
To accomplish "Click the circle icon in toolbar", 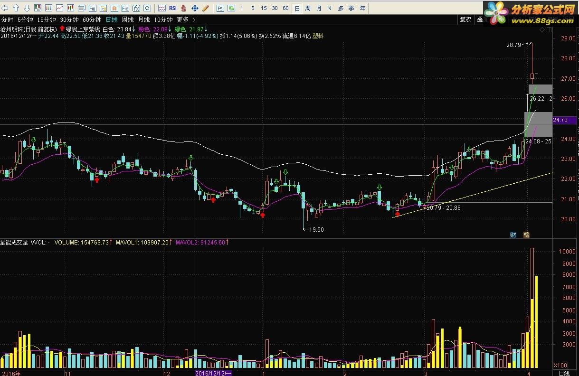I will tap(147, 8).
